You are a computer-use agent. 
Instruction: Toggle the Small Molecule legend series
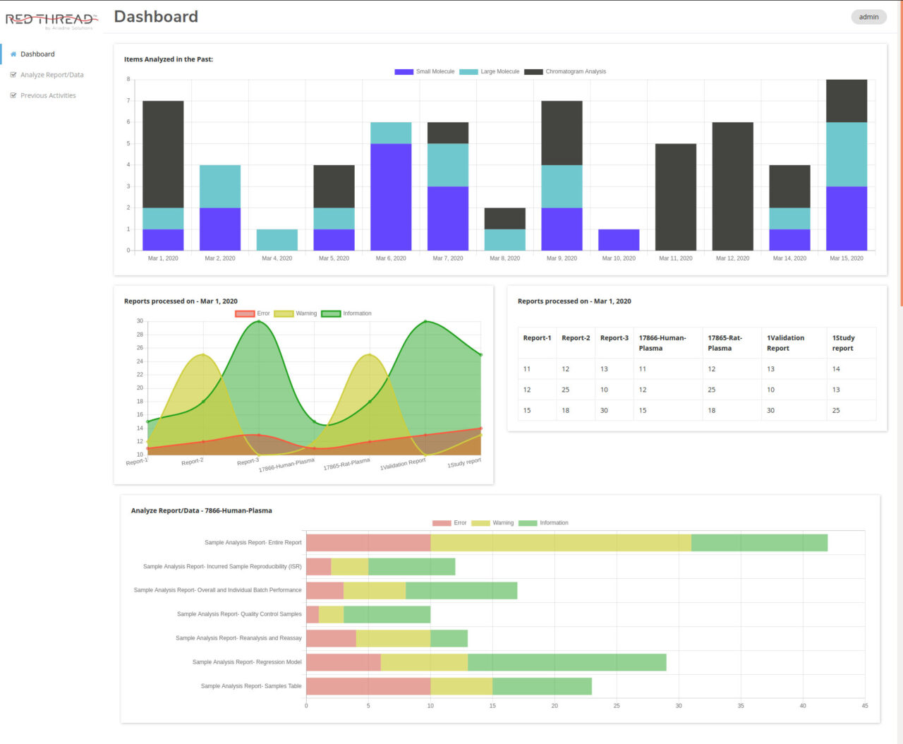[x=404, y=72]
